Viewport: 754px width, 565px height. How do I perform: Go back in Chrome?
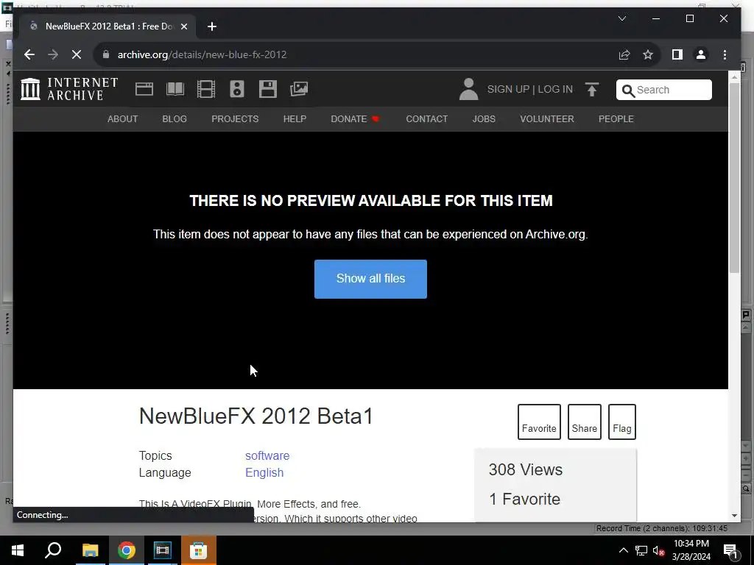(x=29, y=54)
